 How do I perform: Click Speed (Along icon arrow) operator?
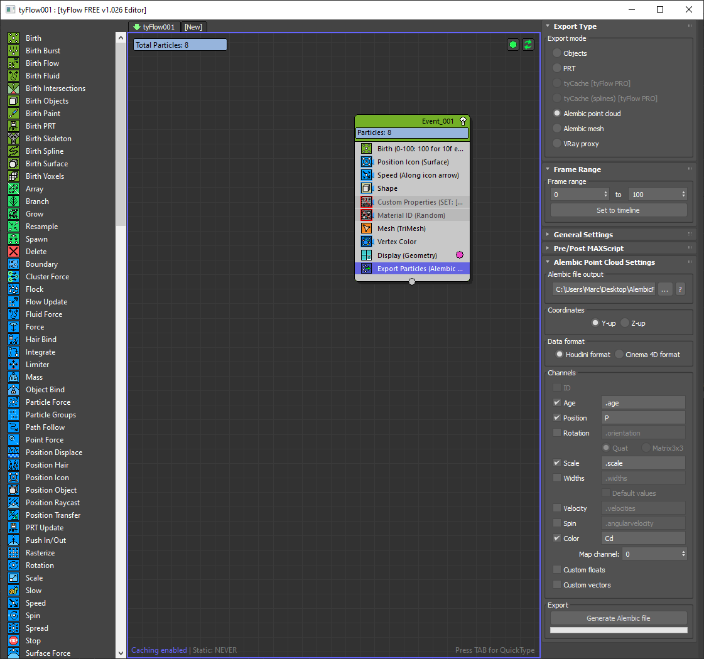[x=412, y=175]
